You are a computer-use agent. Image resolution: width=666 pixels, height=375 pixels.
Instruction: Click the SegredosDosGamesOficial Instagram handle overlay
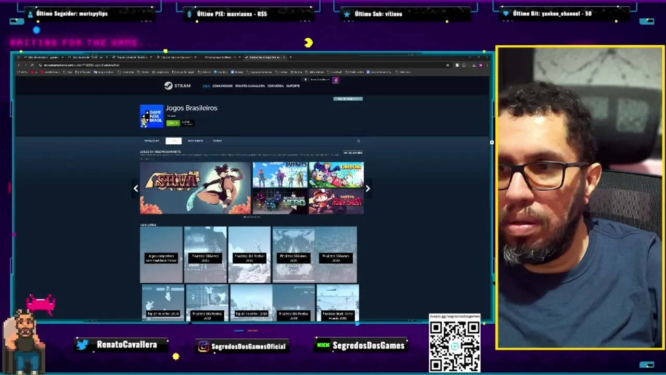[242, 346]
